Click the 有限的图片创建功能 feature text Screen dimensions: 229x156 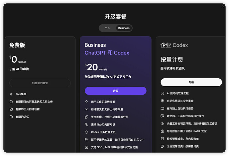[x=28, y=109]
